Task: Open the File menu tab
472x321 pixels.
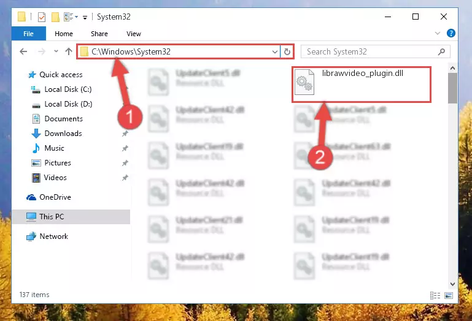Action: point(29,34)
